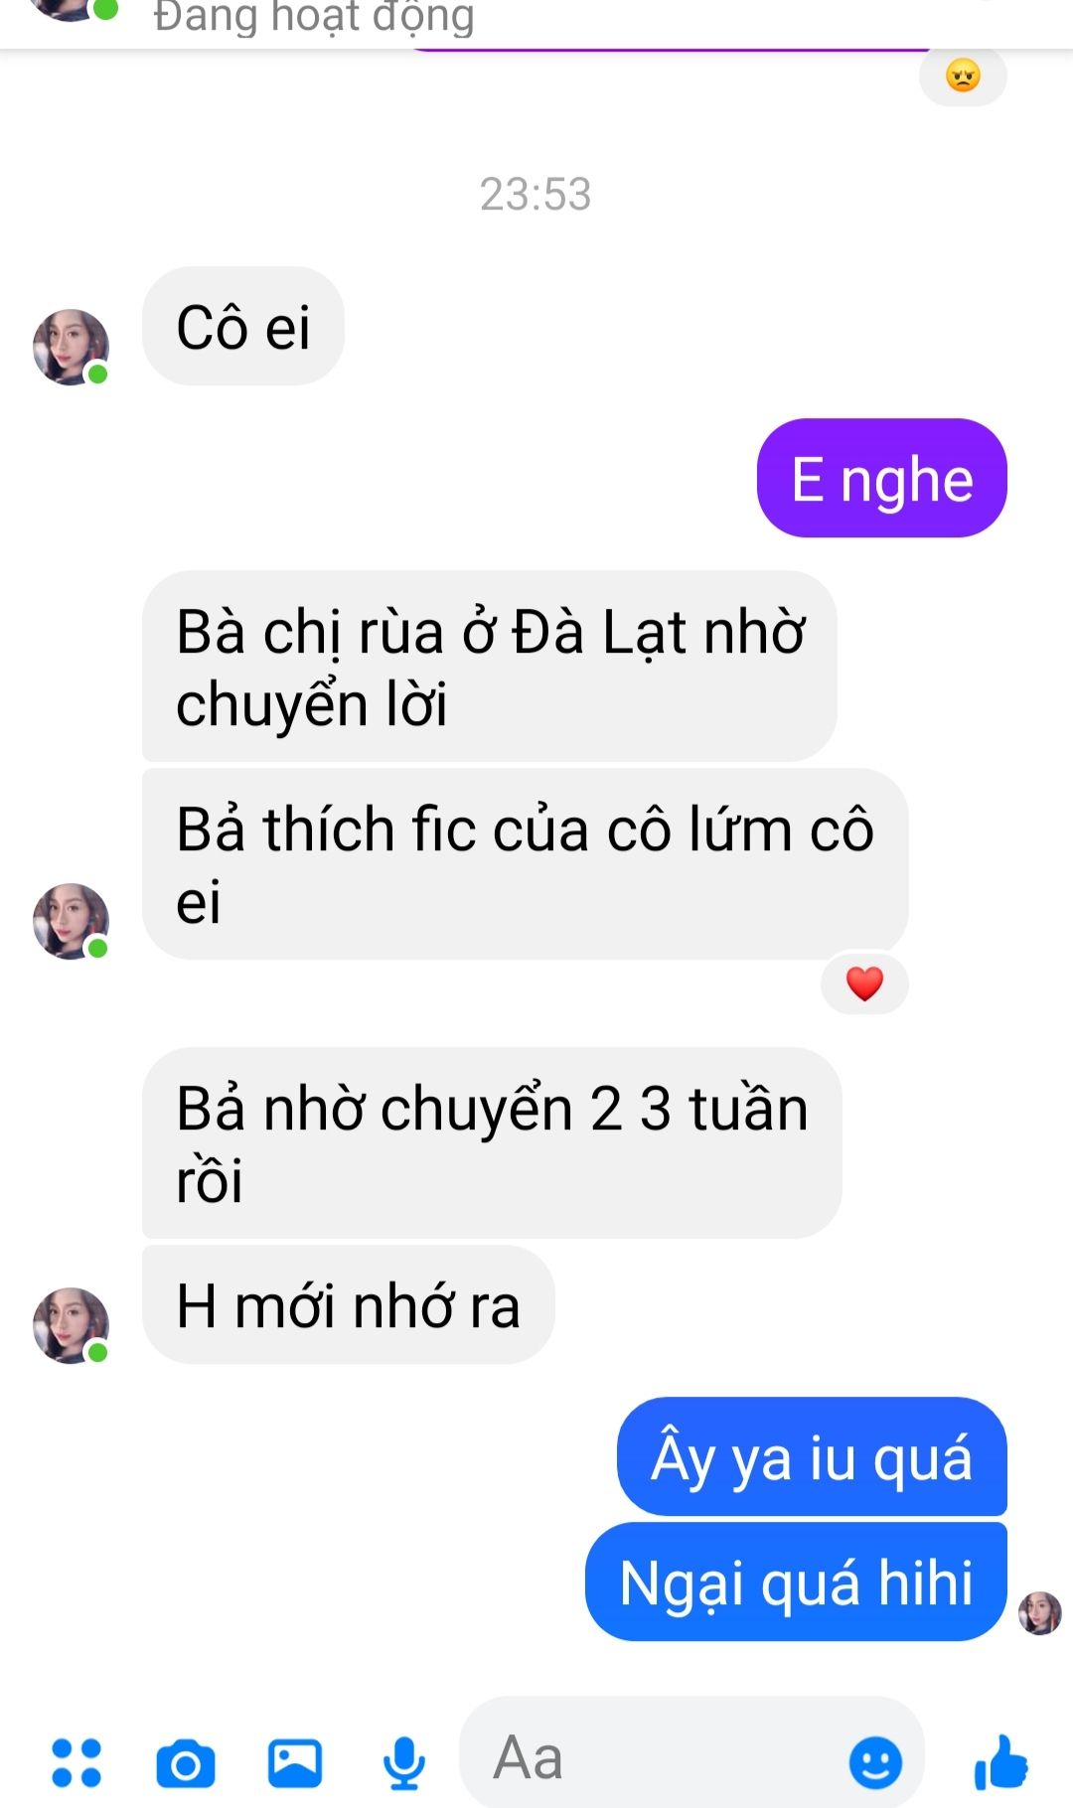Select the 'Ây ya iu quá' message
This screenshot has height=1808, width=1073.
pyautogui.click(x=812, y=1456)
